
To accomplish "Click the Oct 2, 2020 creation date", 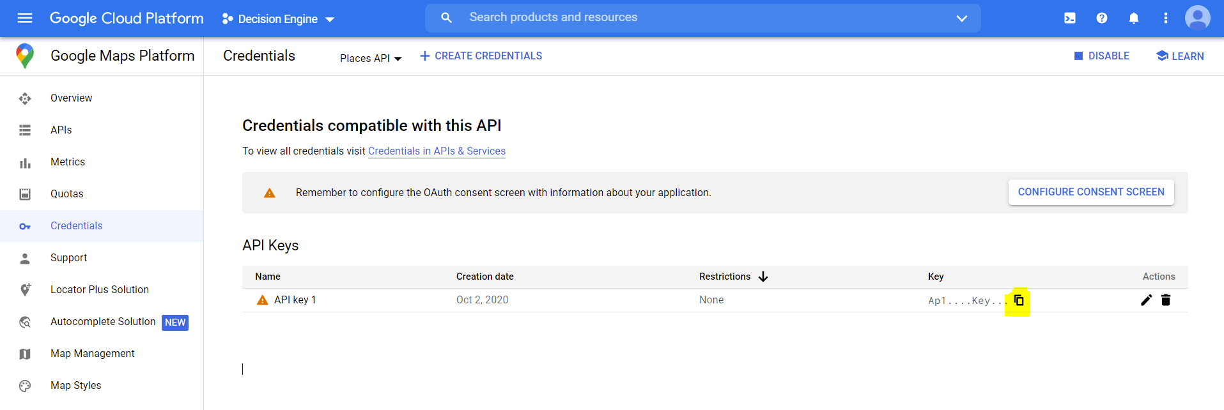I will [x=482, y=300].
